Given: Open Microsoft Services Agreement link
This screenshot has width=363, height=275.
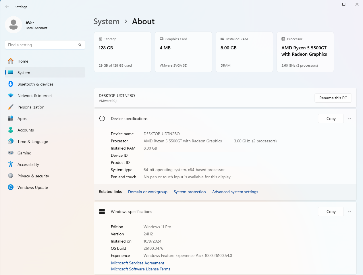Looking at the screenshot, I should (x=138, y=263).
